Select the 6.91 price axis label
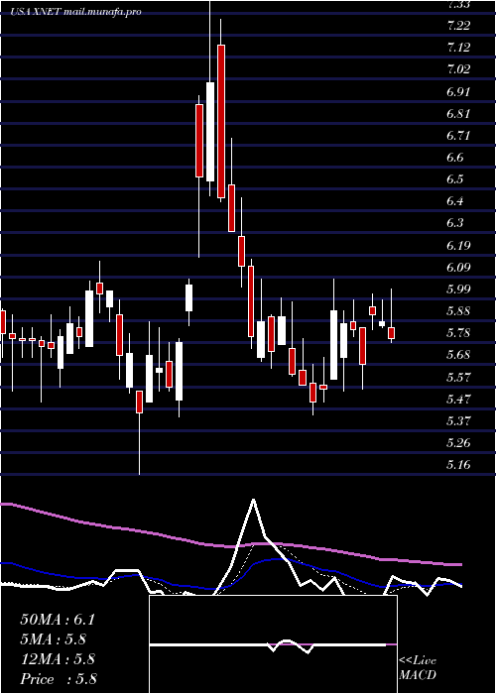The width and height of the screenshot is (496, 694). (458, 92)
